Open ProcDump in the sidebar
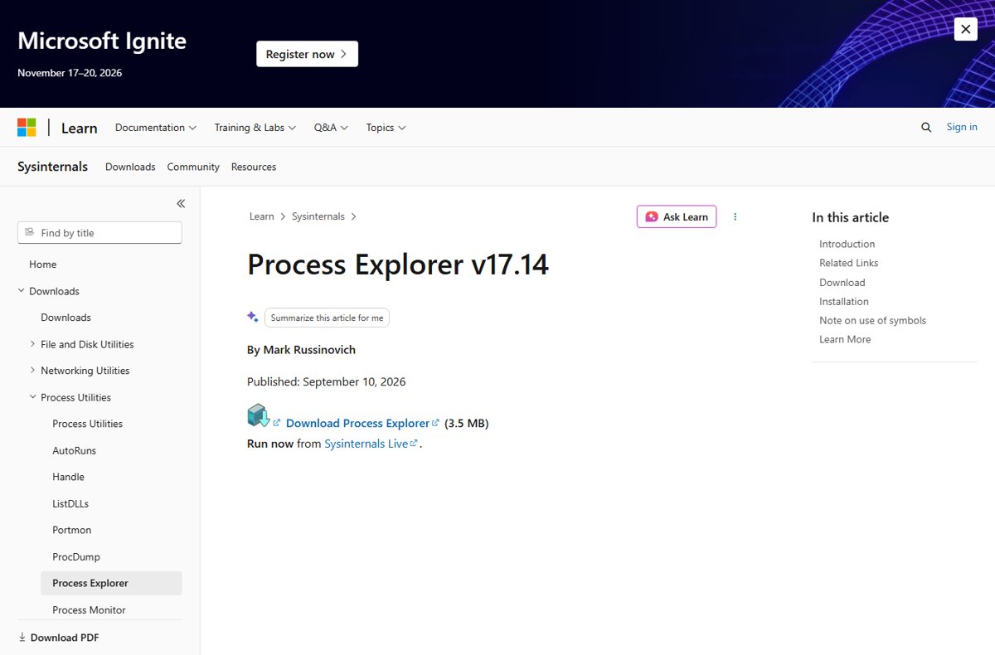Viewport: 995px width, 655px height. pyautogui.click(x=75, y=556)
